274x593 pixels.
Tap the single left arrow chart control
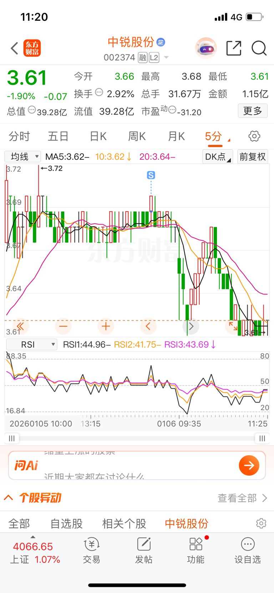point(148,326)
